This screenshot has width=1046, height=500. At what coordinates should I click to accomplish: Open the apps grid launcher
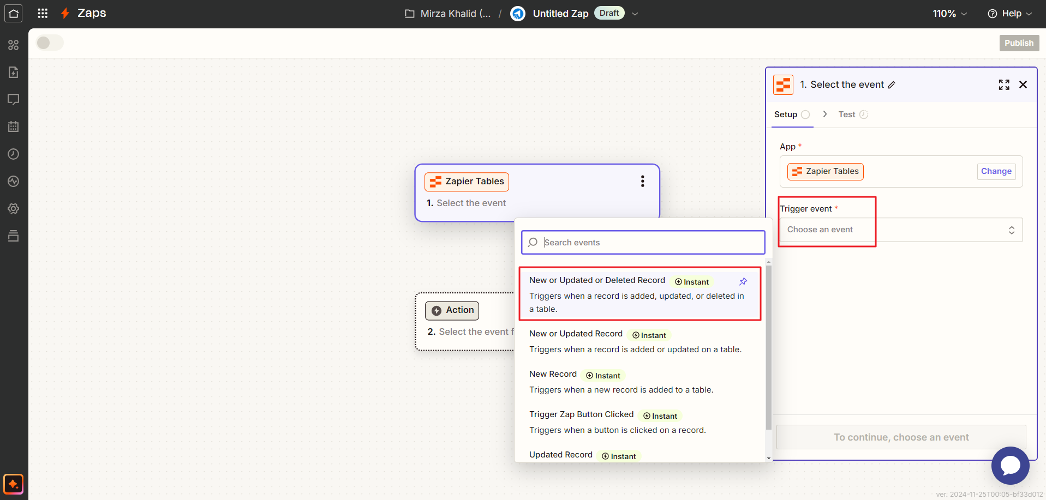click(x=43, y=14)
